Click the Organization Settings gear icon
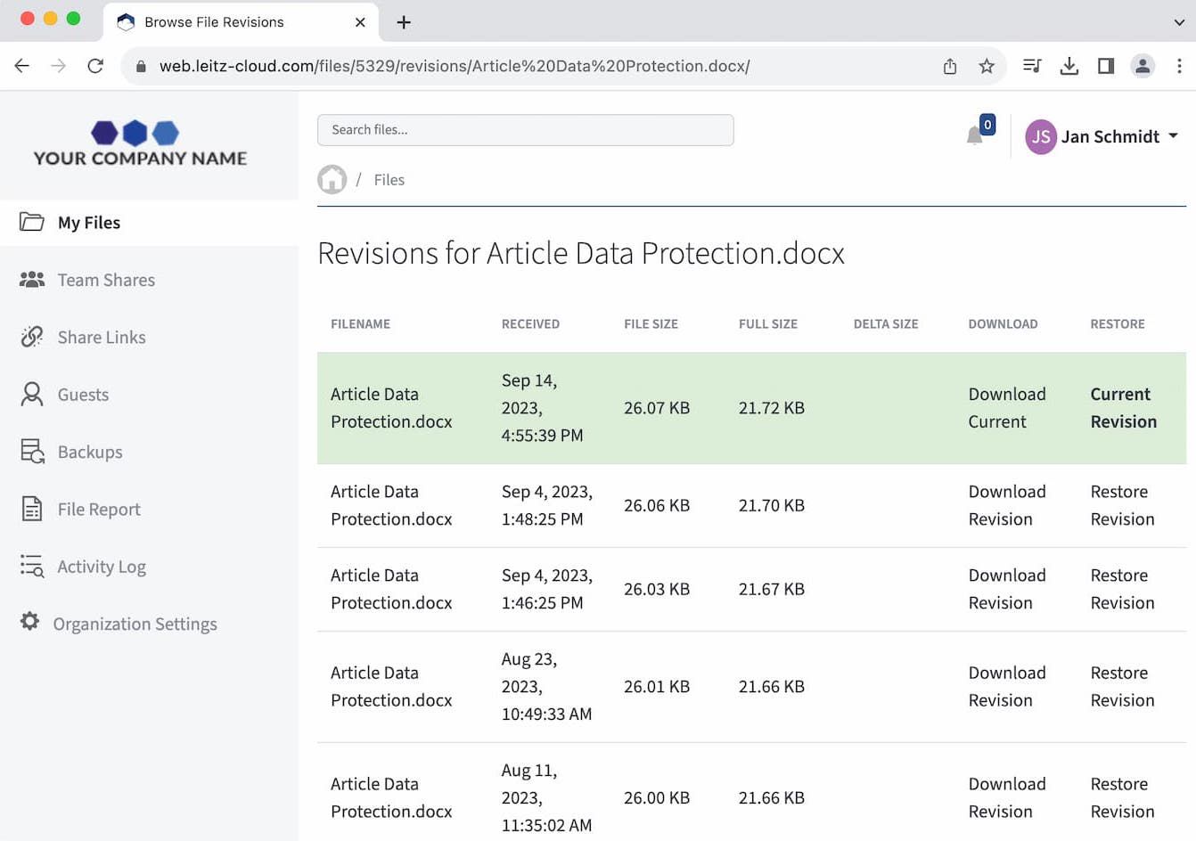 point(30,622)
